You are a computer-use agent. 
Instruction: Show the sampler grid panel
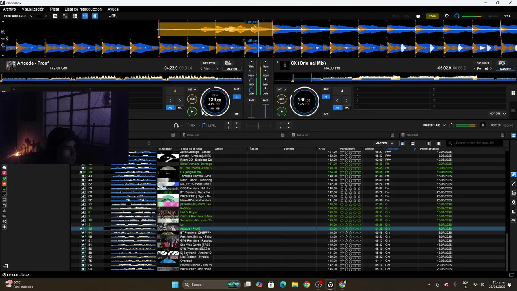[x=75, y=16]
